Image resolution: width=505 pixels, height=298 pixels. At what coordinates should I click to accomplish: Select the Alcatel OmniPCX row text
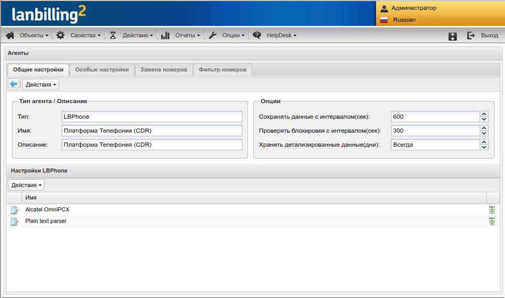coord(47,209)
